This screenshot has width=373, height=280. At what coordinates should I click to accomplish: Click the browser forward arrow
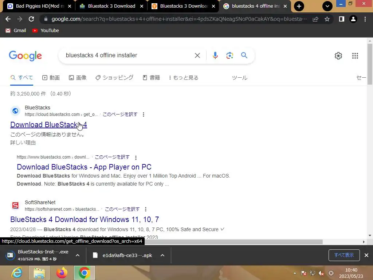point(20,19)
